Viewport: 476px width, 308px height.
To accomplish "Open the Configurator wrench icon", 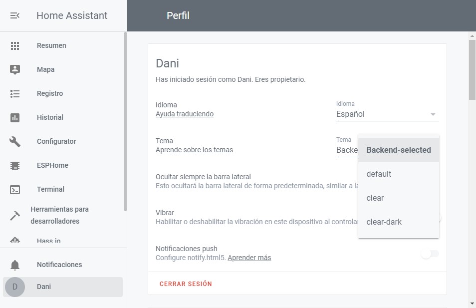I will [x=15, y=141].
